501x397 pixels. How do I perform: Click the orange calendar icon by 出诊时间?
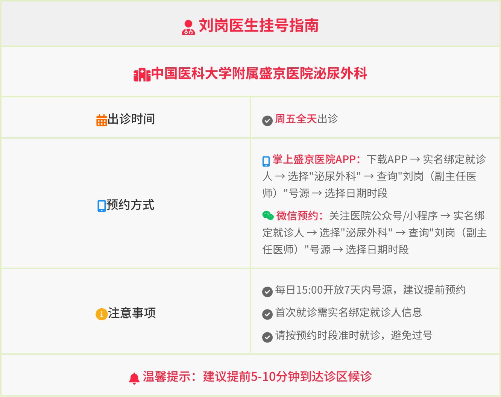click(102, 120)
